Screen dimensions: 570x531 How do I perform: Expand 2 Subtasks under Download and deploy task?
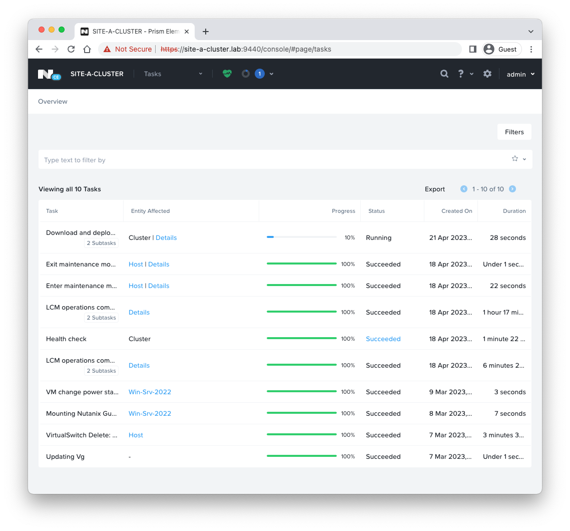click(101, 243)
